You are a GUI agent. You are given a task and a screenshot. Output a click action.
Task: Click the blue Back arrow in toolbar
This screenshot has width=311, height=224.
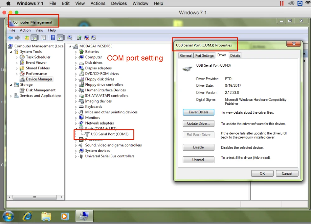click(x=11, y=37)
